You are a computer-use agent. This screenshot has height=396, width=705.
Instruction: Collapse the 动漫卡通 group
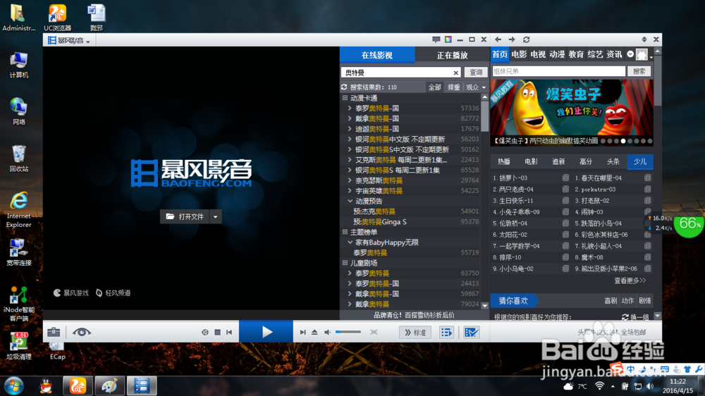[x=345, y=98]
